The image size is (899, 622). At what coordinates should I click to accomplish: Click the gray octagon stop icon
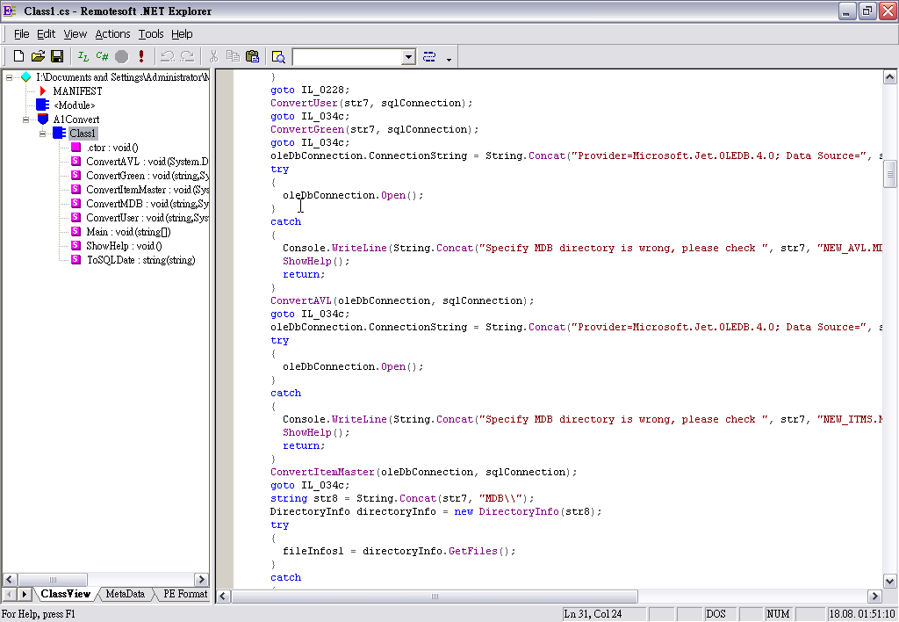121,56
